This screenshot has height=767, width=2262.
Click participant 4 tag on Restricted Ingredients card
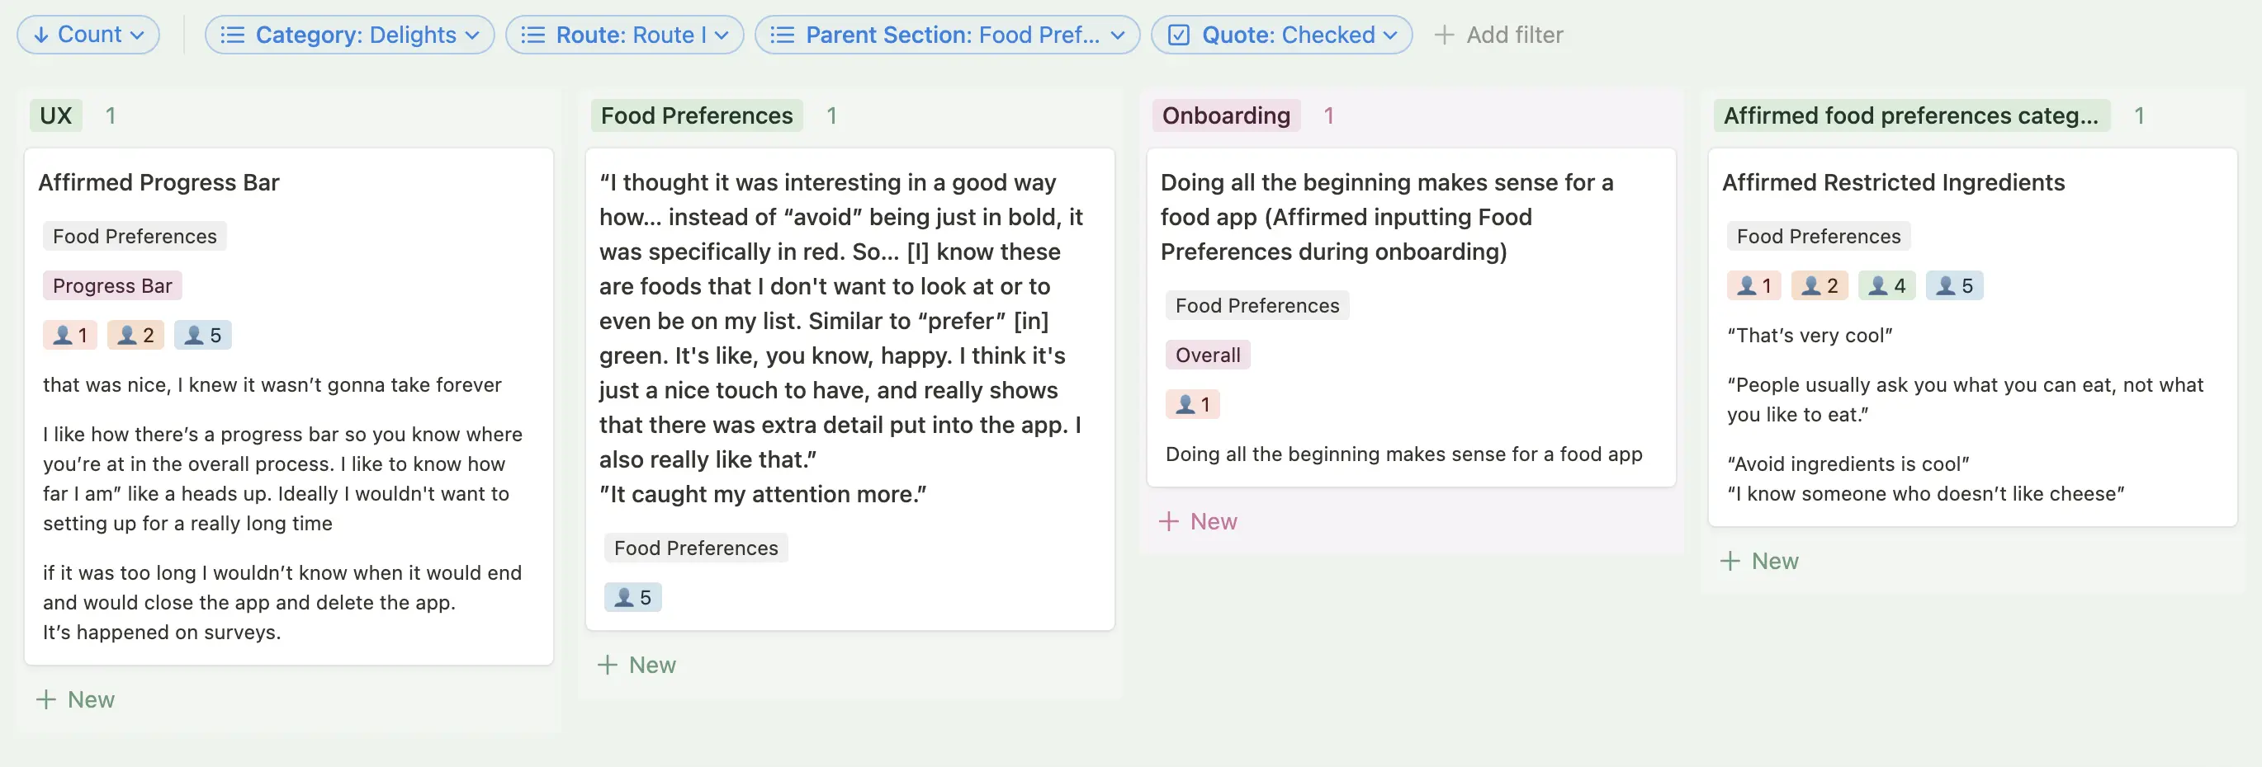coord(1887,286)
